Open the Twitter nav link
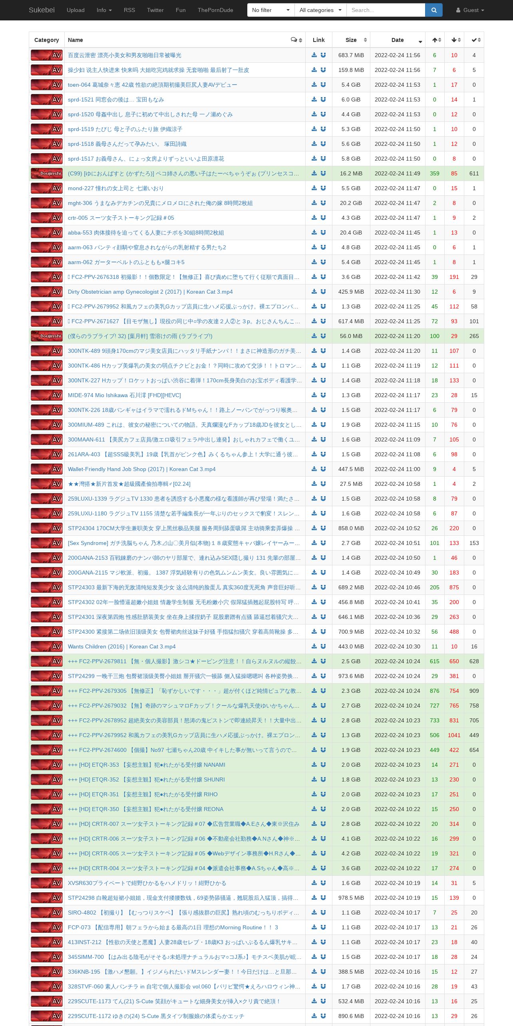Viewport: 513px width, 1026px height. pyautogui.click(x=155, y=10)
